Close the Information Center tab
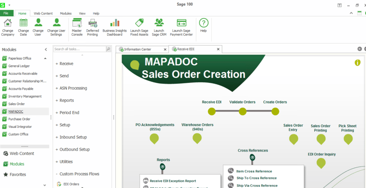Image resolution: width=366 pixels, height=188 pixels. pyautogui.click(x=165, y=49)
